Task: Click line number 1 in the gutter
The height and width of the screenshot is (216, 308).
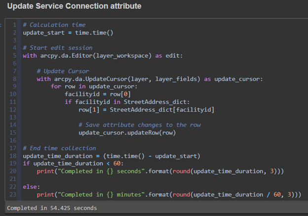Action: pyautogui.click(x=15, y=25)
